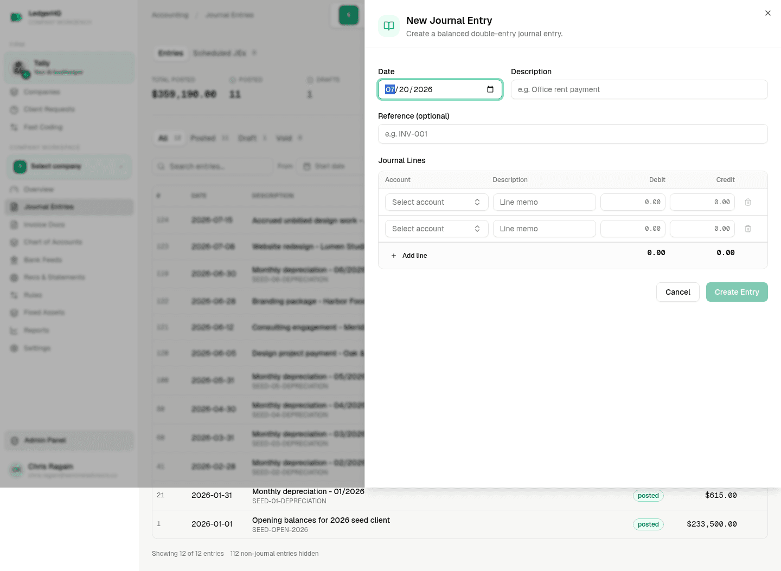
Task: Open first line's Select account dropdown
Action: pyautogui.click(x=437, y=202)
